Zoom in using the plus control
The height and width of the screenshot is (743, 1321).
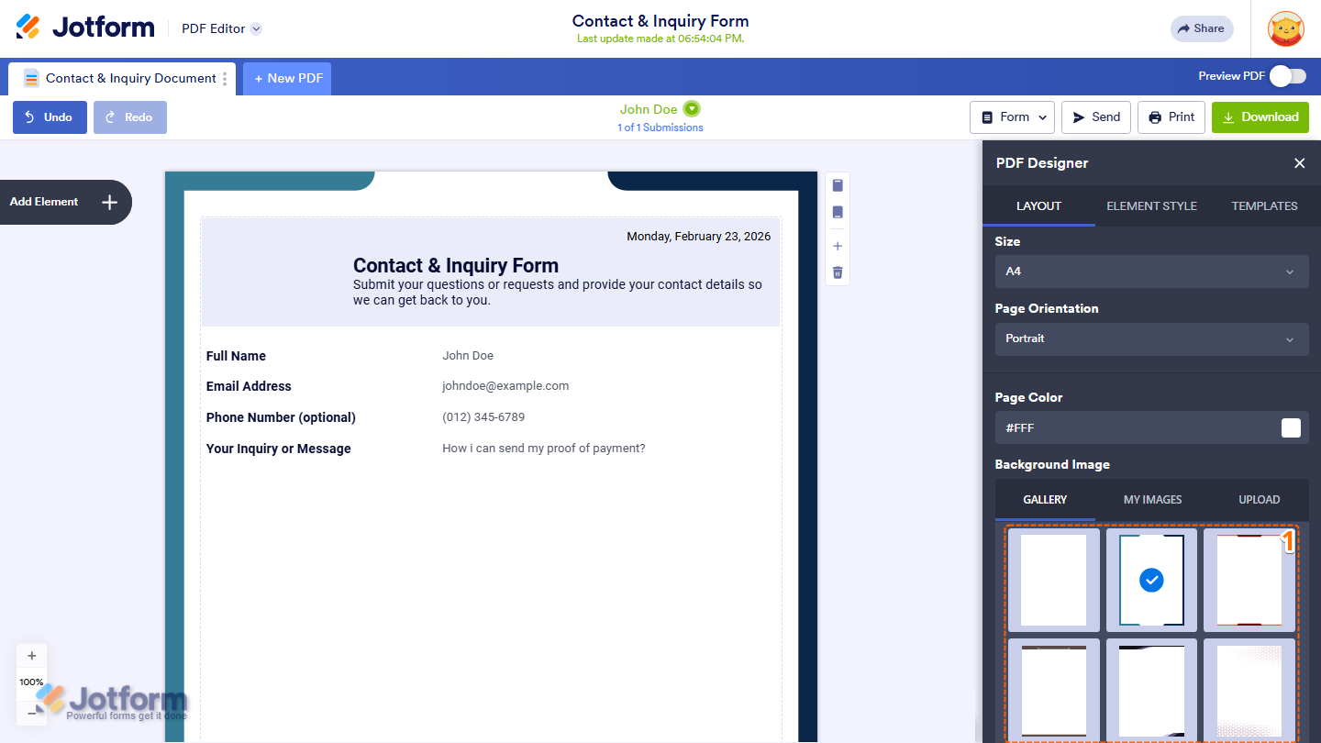(x=31, y=655)
